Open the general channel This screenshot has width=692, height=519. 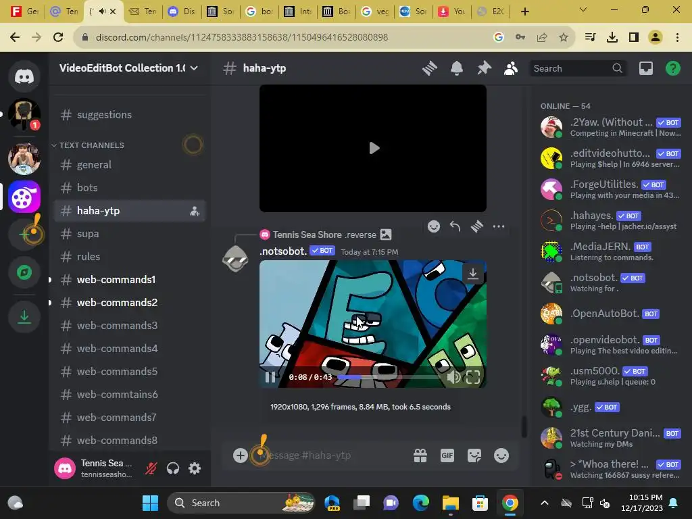129,165
